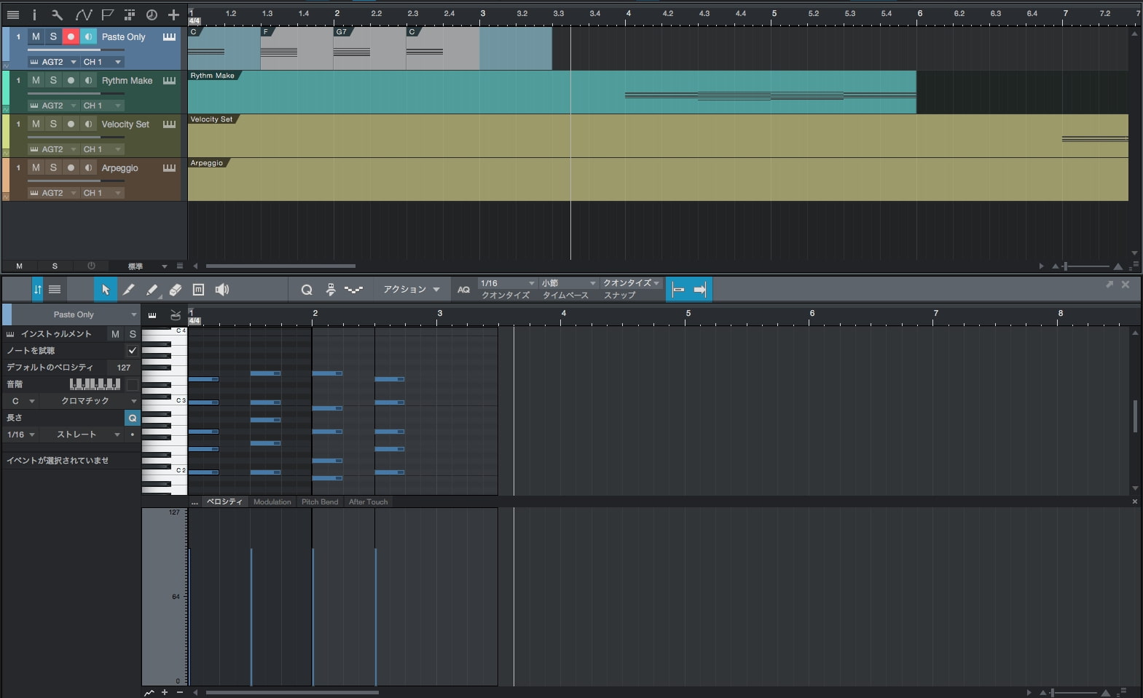Image resolution: width=1143 pixels, height=698 pixels.
Task: Open the アクション actions dropdown
Action: click(x=412, y=290)
